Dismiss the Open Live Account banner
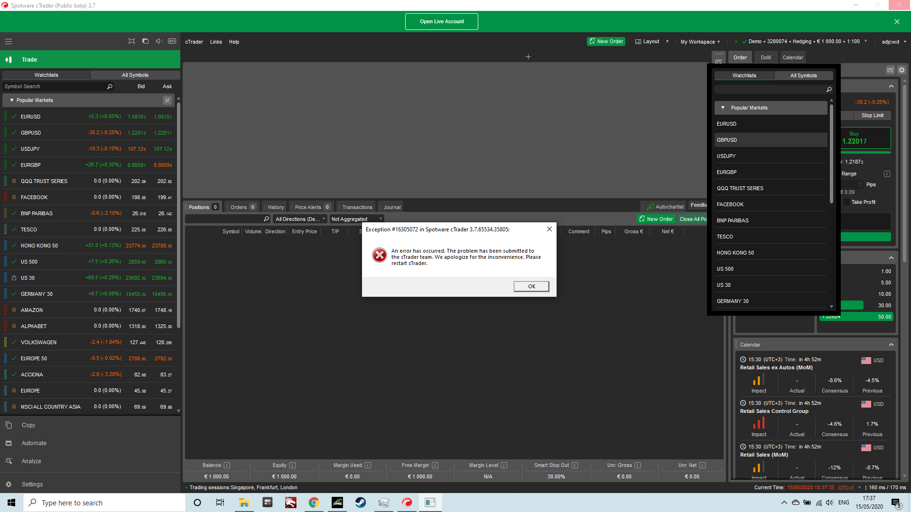The width and height of the screenshot is (911, 512). point(897,21)
